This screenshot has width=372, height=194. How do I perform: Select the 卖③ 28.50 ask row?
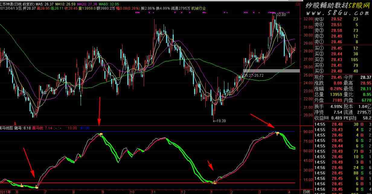pos(337,30)
